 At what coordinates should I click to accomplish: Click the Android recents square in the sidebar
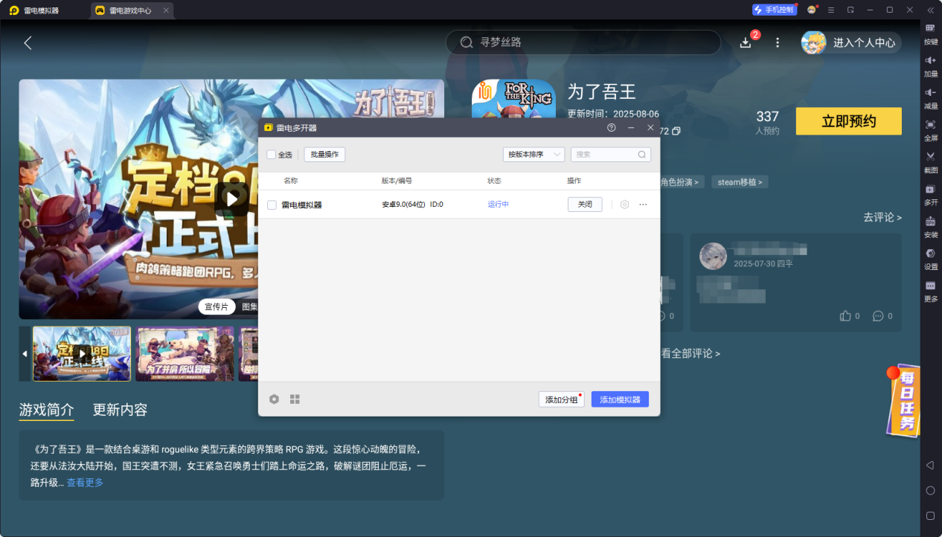930,515
